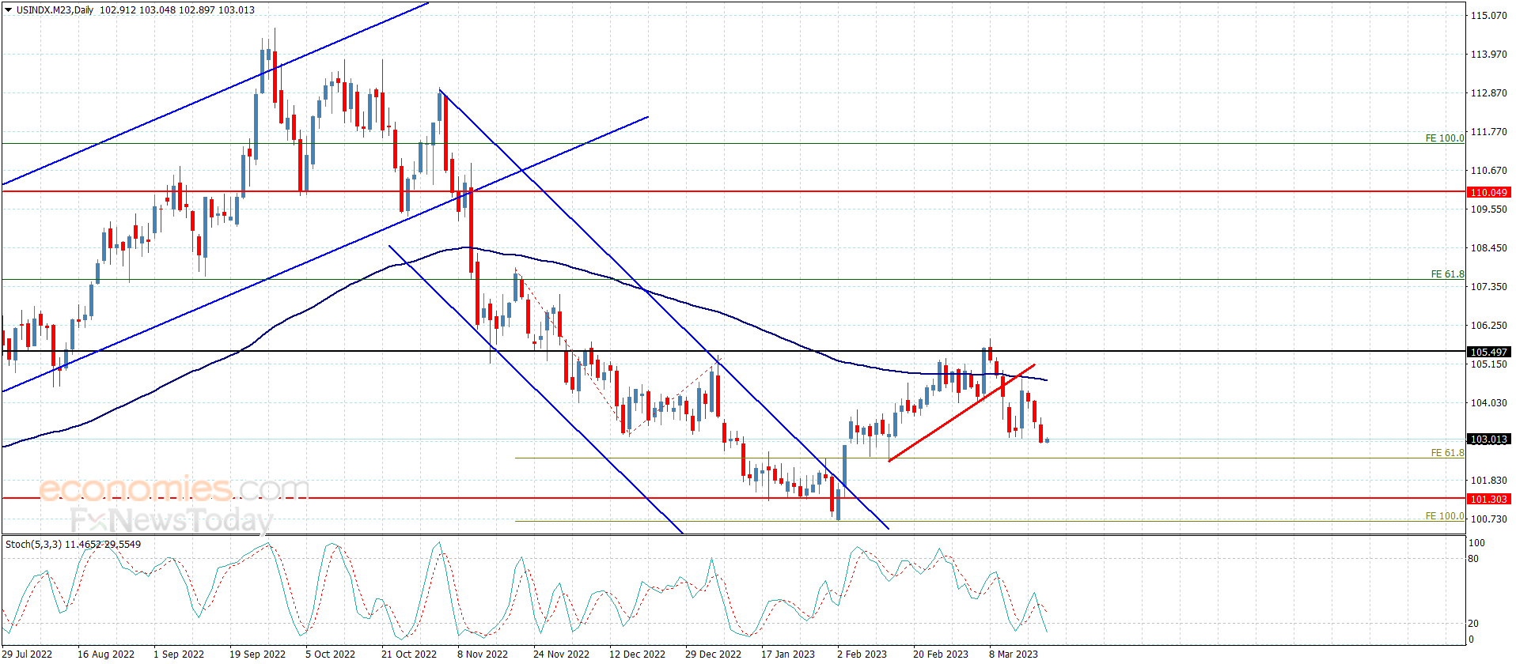Click the 111.770 price axis value
1516x664 pixels.
pos(1488,131)
